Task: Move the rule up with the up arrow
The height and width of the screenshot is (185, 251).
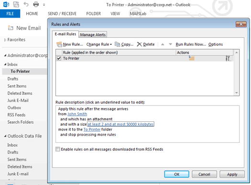Action: point(163,44)
